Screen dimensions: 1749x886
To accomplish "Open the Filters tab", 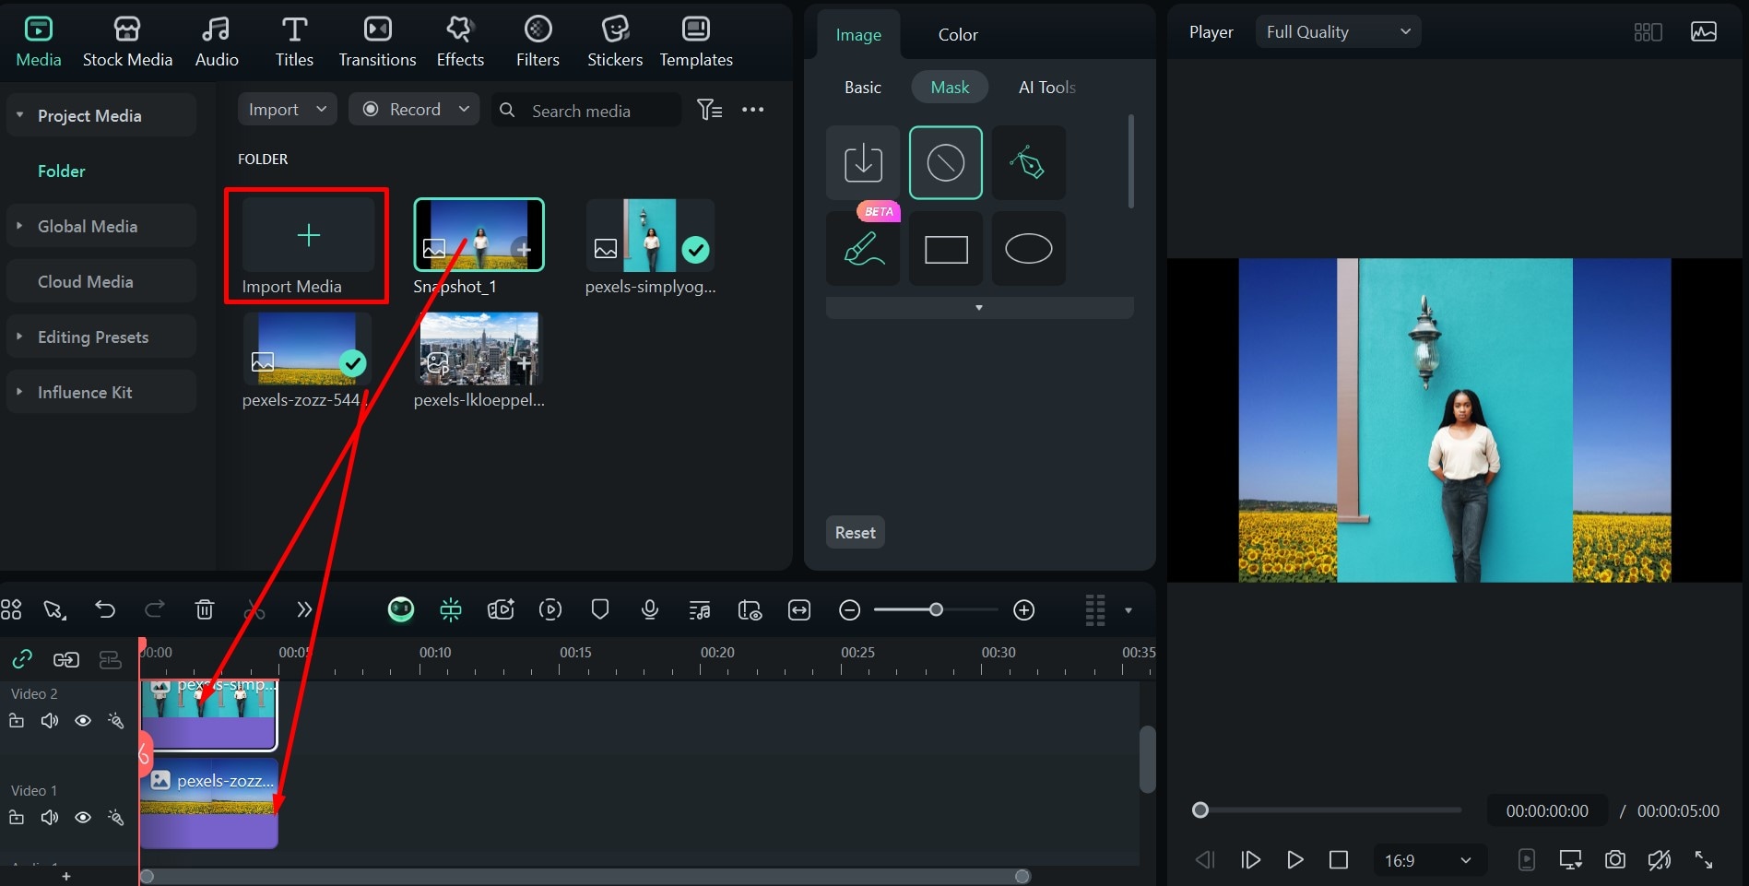I will pos(538,42).
